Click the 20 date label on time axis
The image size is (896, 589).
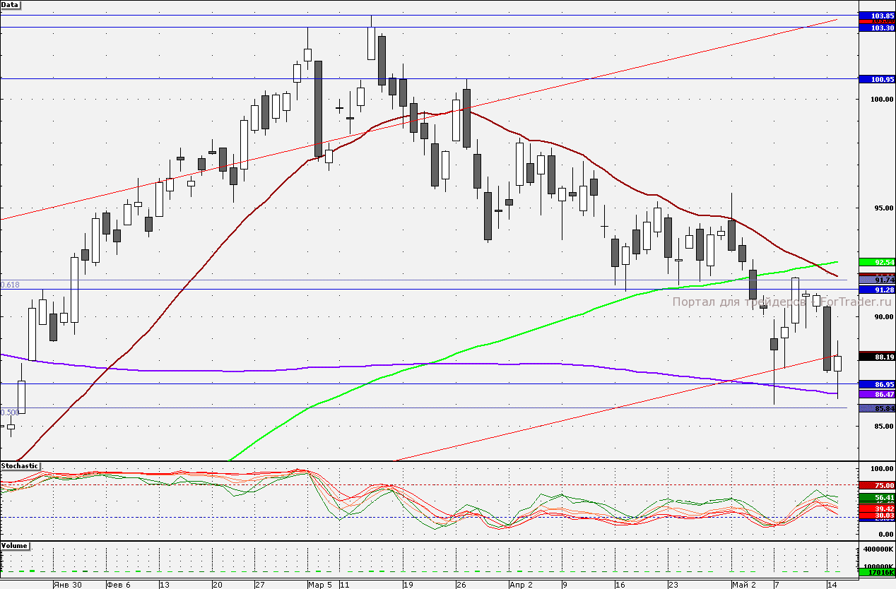click(x=218, y=585)
